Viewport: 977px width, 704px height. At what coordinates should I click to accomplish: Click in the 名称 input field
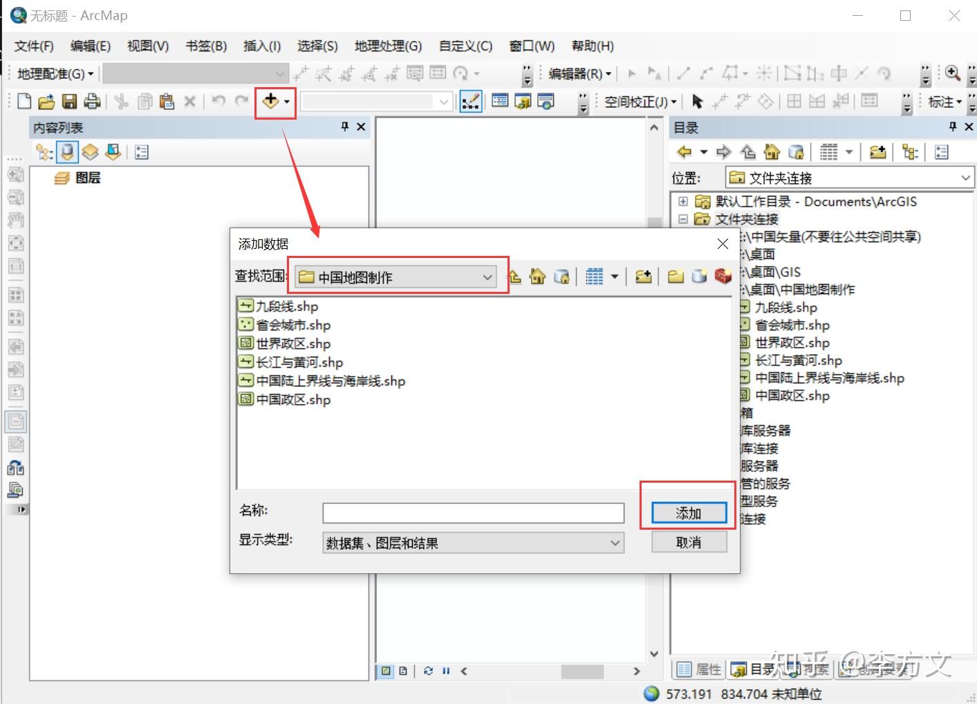click(x=473, y=512)
